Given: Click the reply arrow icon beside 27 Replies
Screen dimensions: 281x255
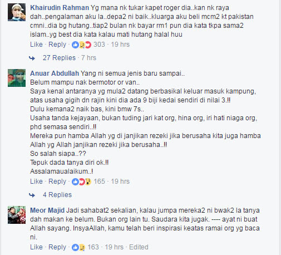Looking at the screenshot, I should pos(32,58).
